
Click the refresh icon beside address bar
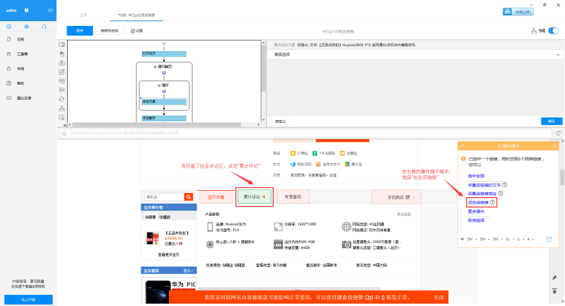pyautogui.click(x=558, y=133)
